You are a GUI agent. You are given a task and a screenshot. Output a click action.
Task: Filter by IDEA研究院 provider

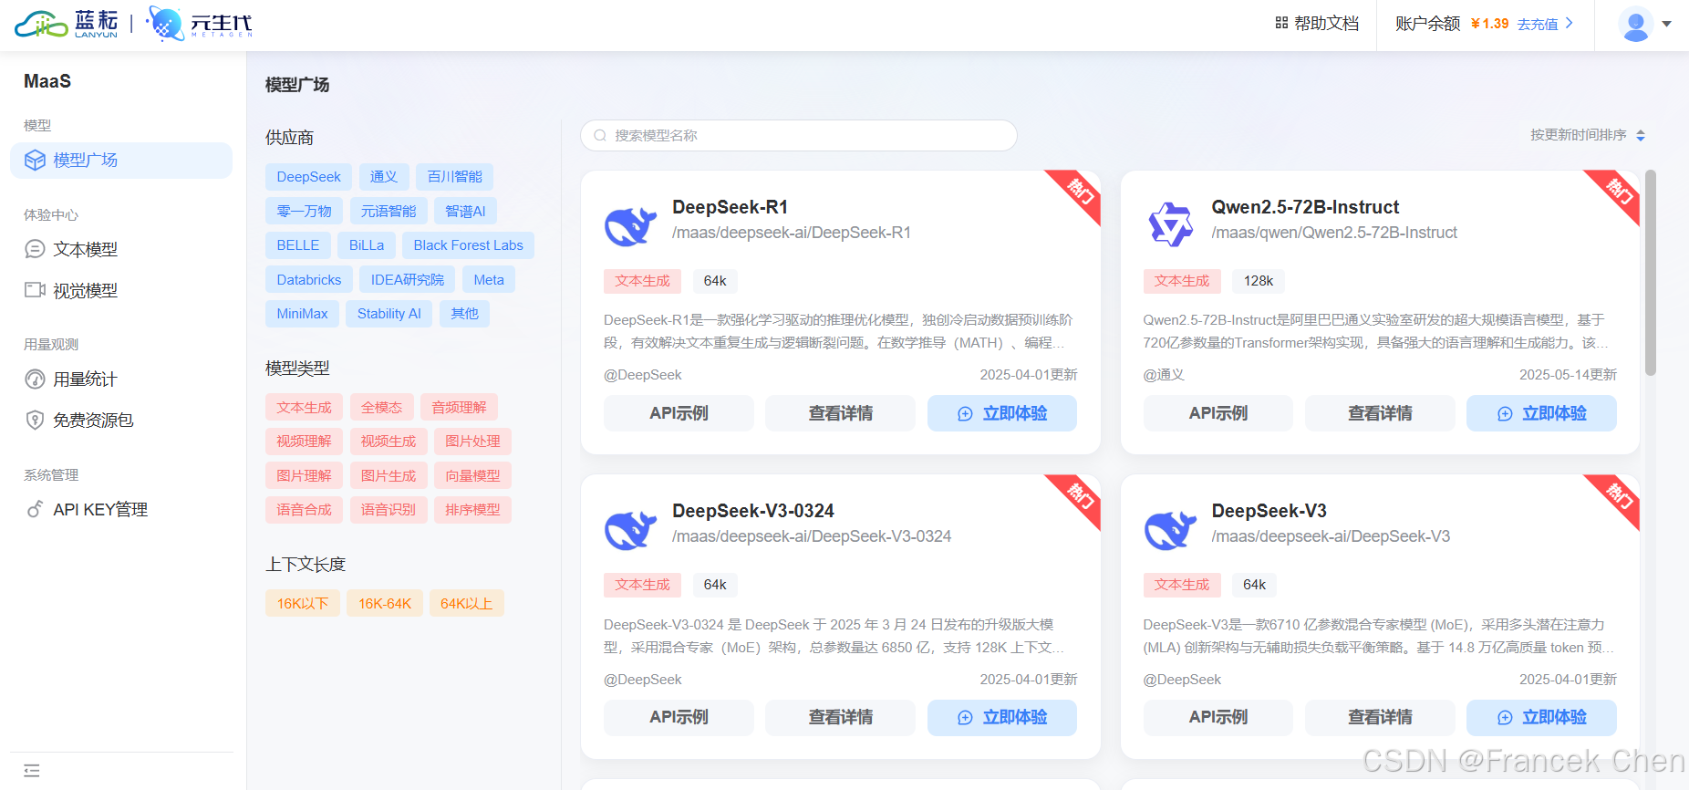click(x=407, y=280)
